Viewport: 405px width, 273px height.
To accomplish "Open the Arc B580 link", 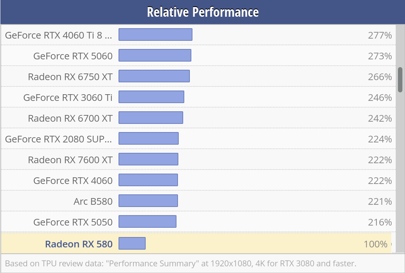I will click(93, 201).
